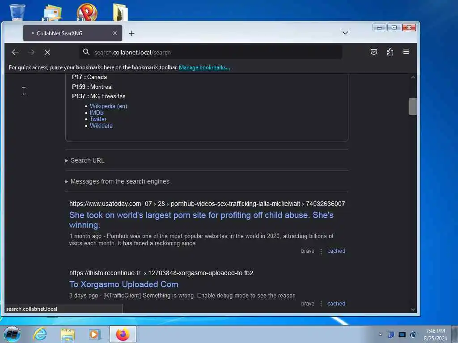
Task: Click the search magnifier in address bar
Action: [x=86, y=52]
